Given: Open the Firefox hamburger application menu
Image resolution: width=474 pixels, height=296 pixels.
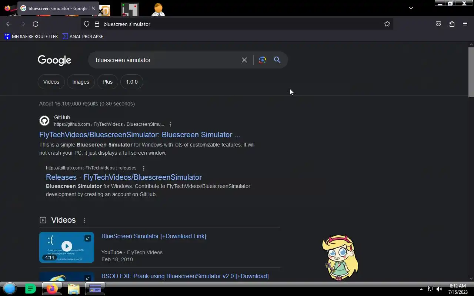Looking at the screenshot, I should click(465, 24).
